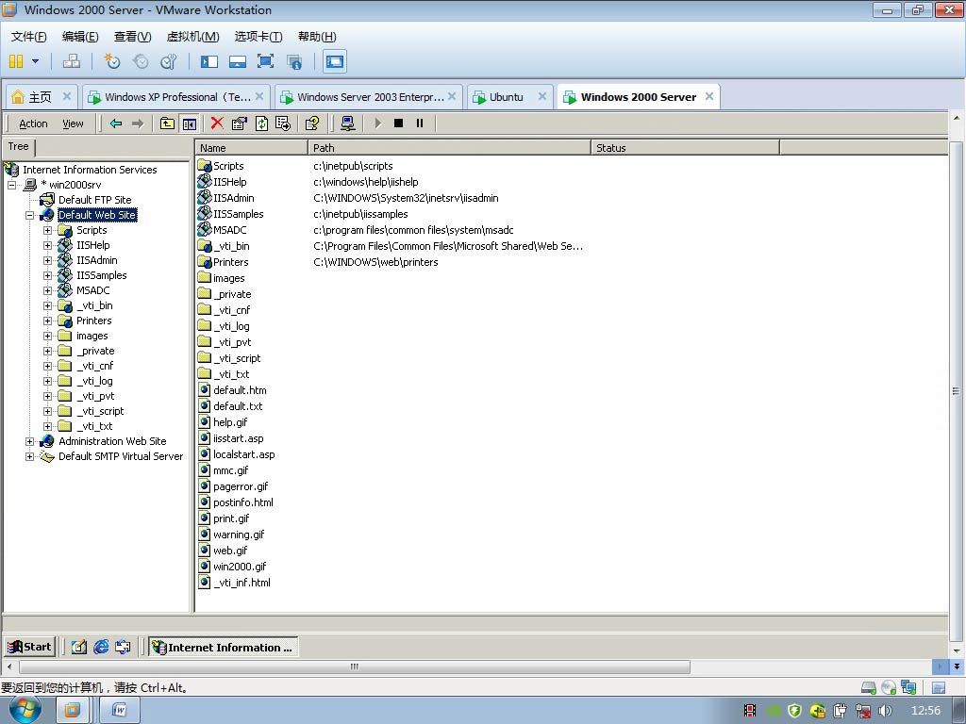
Task: Click the MMC Help icon
Action: pyautogui.click(x=312, y=123)
